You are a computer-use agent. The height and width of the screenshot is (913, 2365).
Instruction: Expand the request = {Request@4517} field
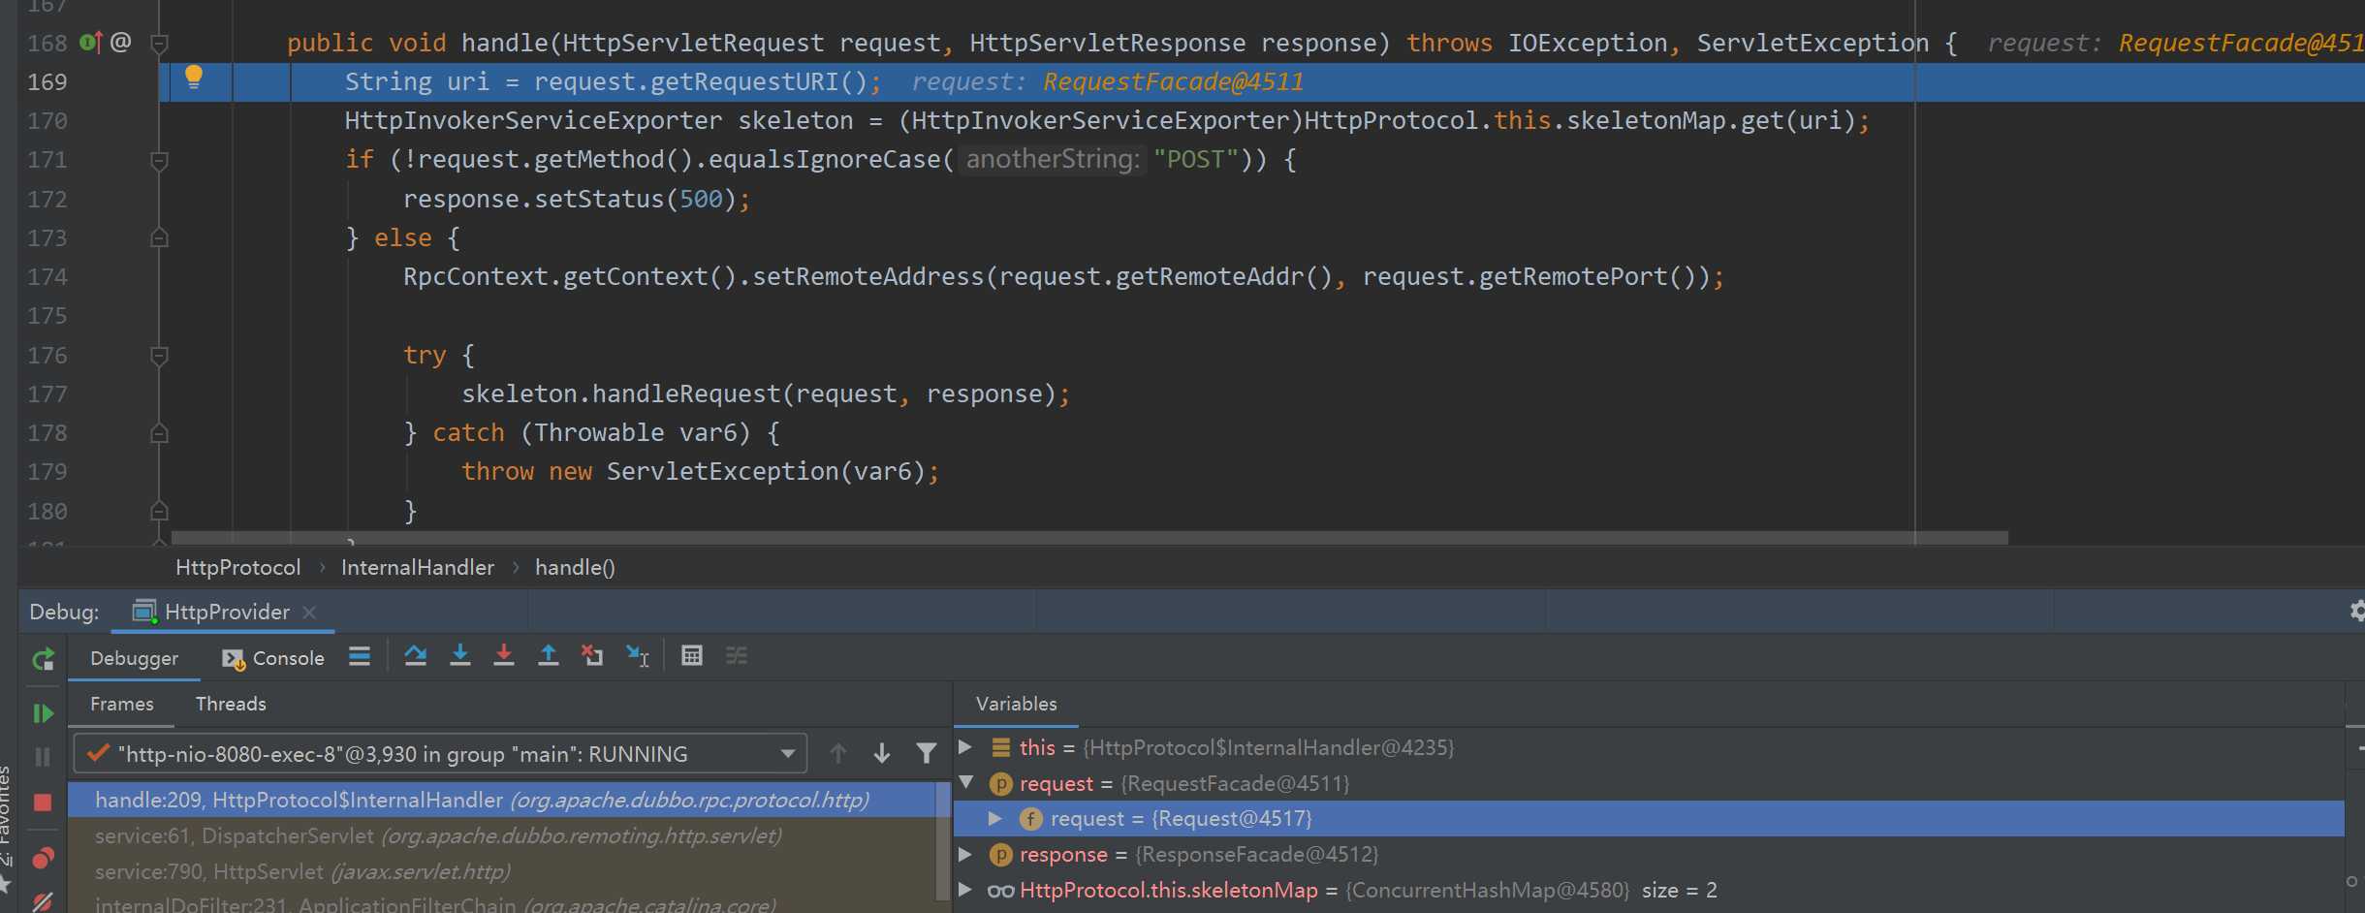994,819
